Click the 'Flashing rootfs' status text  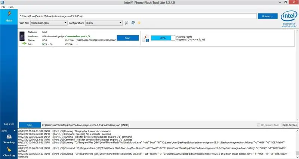coord(184,36)
